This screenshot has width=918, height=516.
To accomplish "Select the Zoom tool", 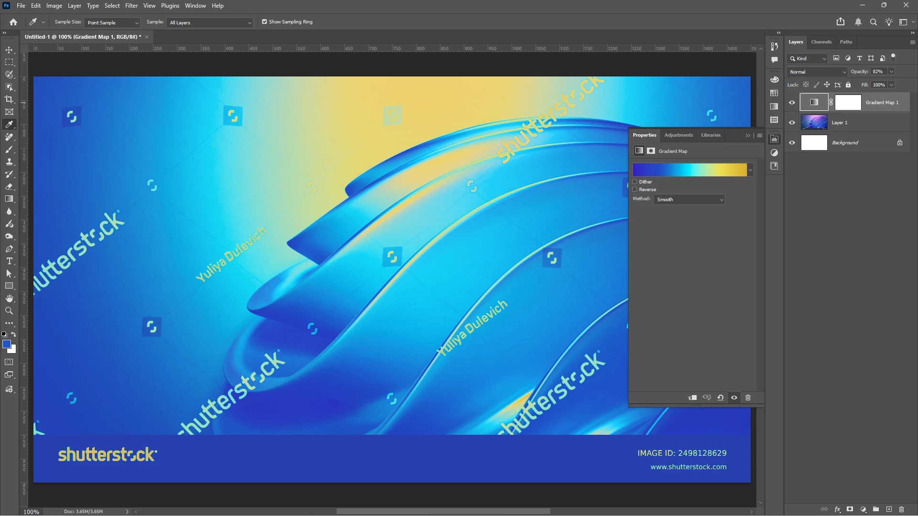I will [9, 311].
